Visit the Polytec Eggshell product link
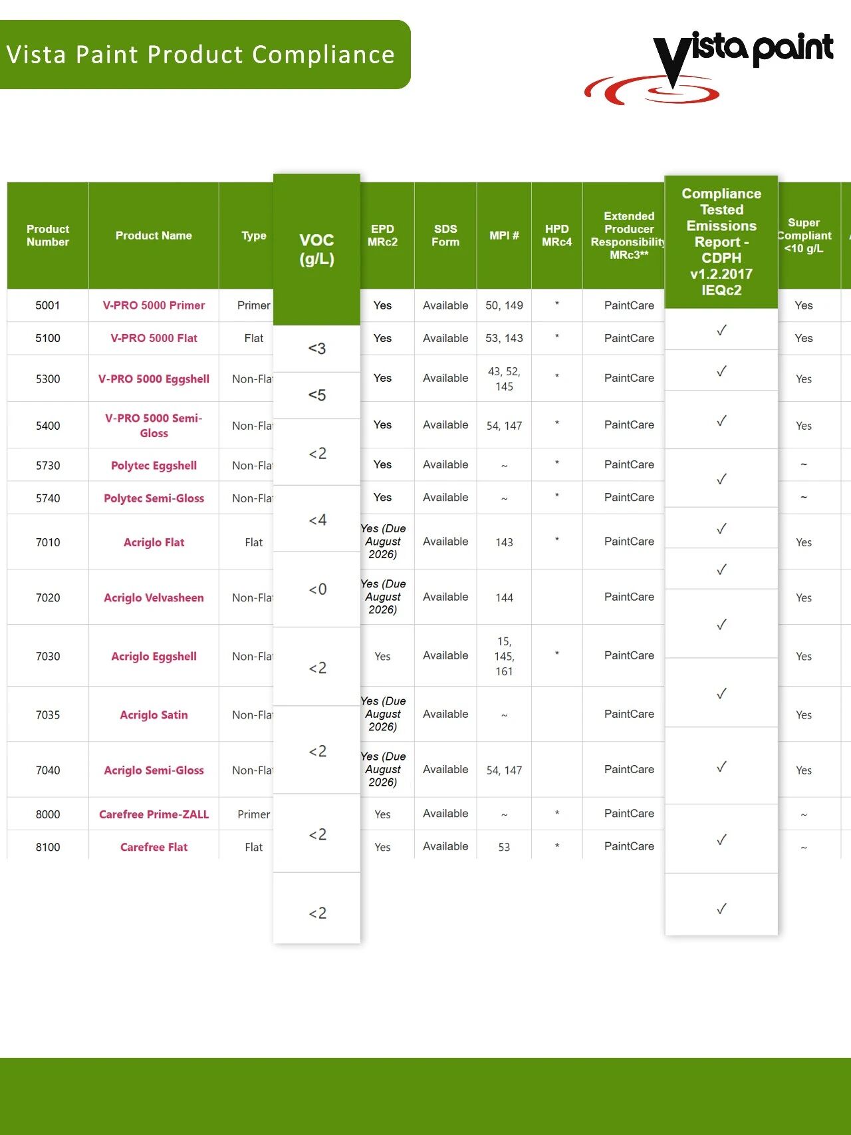Image resolution: width=851 pixels, height=1135 pixels. tap(154, 465)
